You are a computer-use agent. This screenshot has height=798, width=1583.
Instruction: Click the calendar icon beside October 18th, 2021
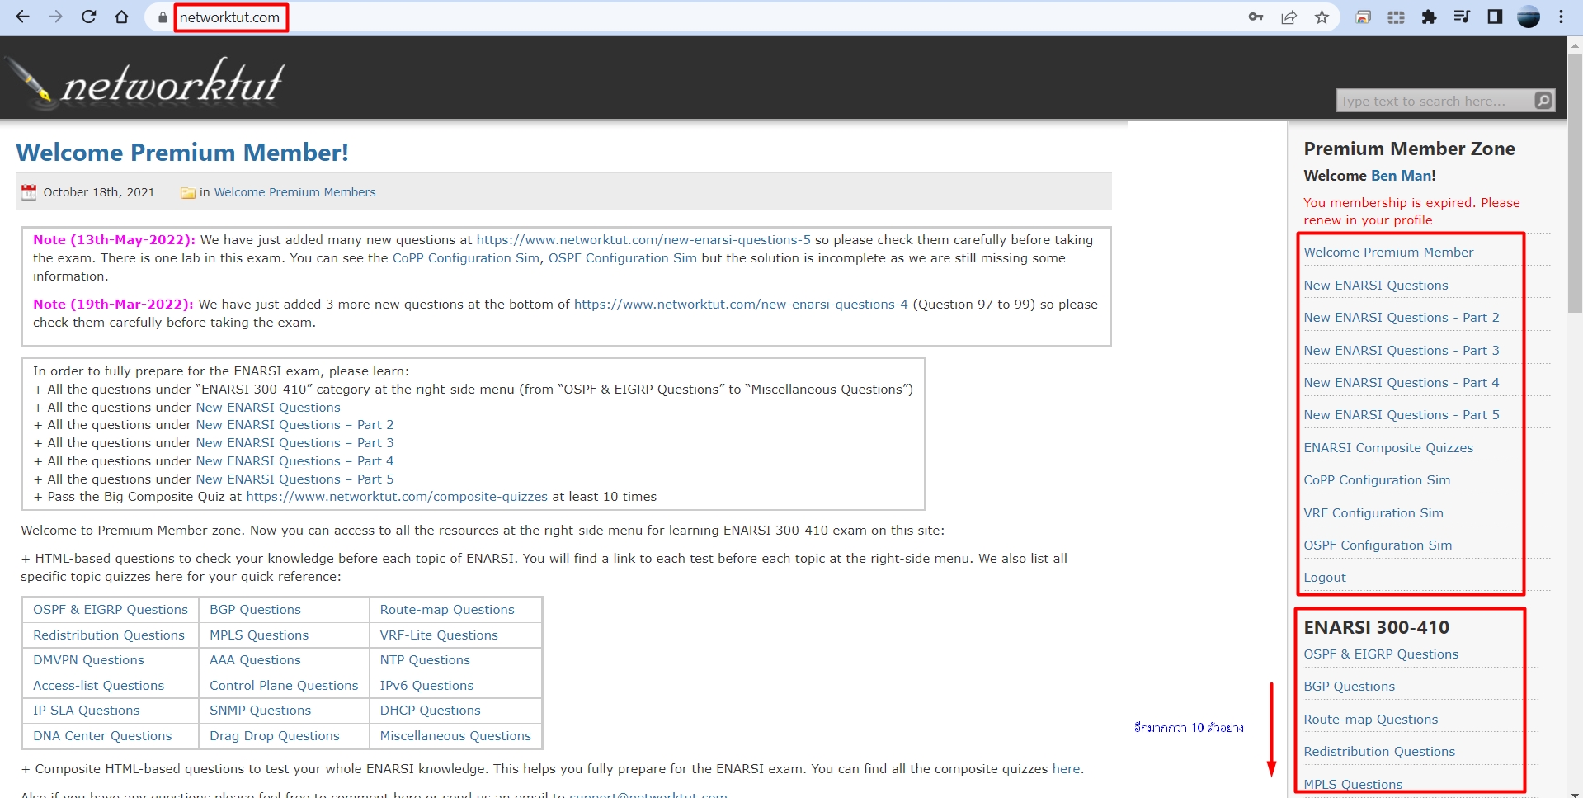(x=29, y=192)
